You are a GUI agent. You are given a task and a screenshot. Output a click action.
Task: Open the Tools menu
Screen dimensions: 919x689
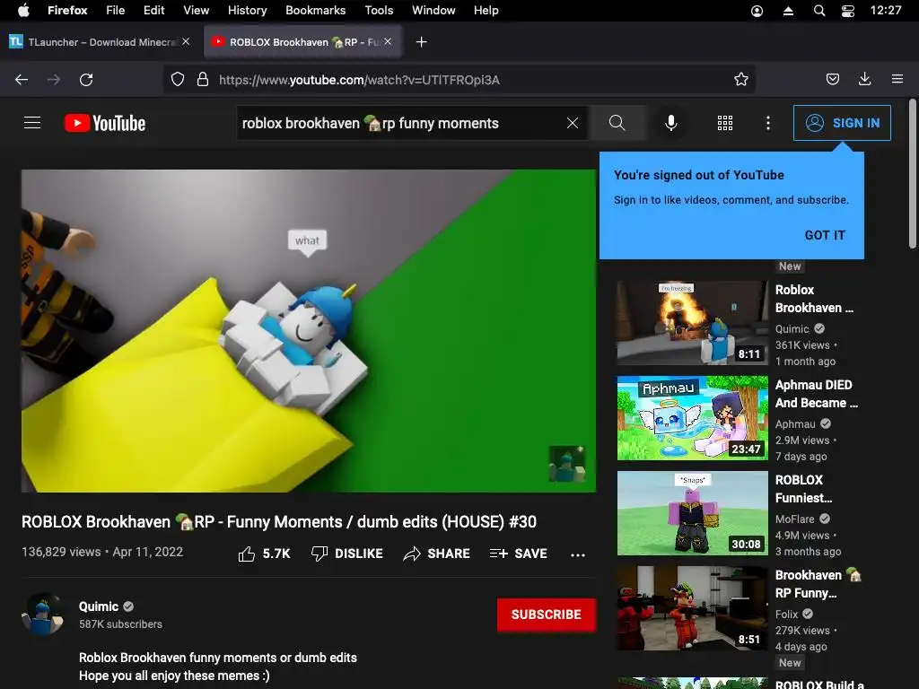380,10
